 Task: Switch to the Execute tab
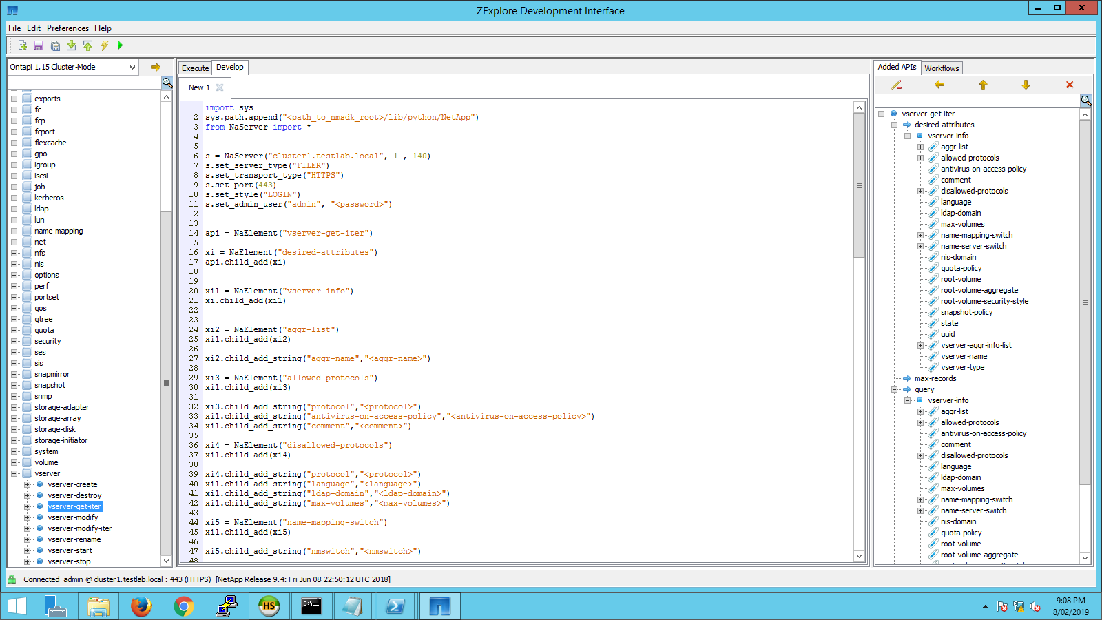coord(195,68)
